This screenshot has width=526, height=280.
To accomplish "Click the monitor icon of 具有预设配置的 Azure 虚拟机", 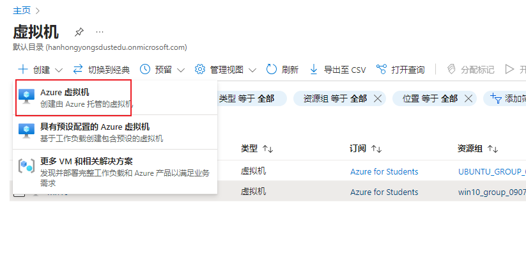I will (x=26, y=131).
